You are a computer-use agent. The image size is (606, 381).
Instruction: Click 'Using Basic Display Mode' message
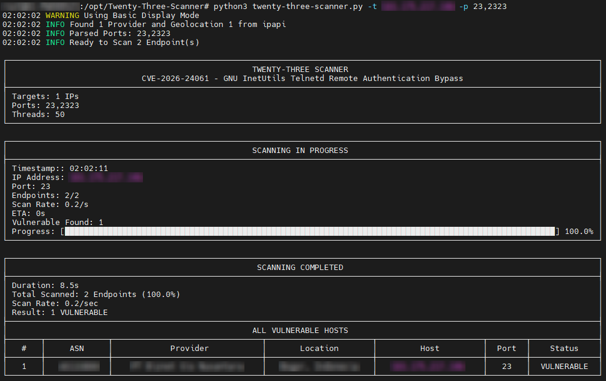click(x=142, y=16)
